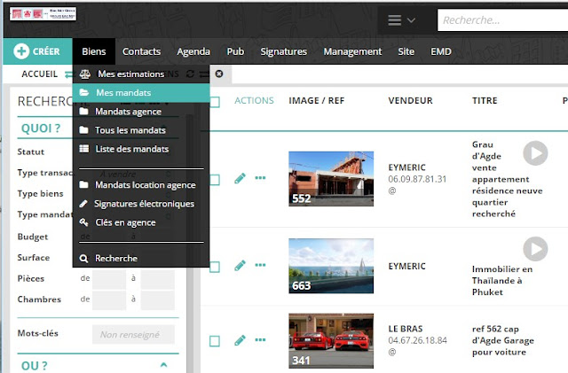Select Recherche entry in Biens dropdown
568x373 pixels.
coord(141,259)
